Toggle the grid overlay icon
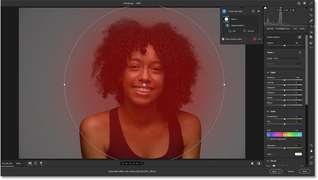The height and width of the screenshot is (180, 318). coord(311,163)
